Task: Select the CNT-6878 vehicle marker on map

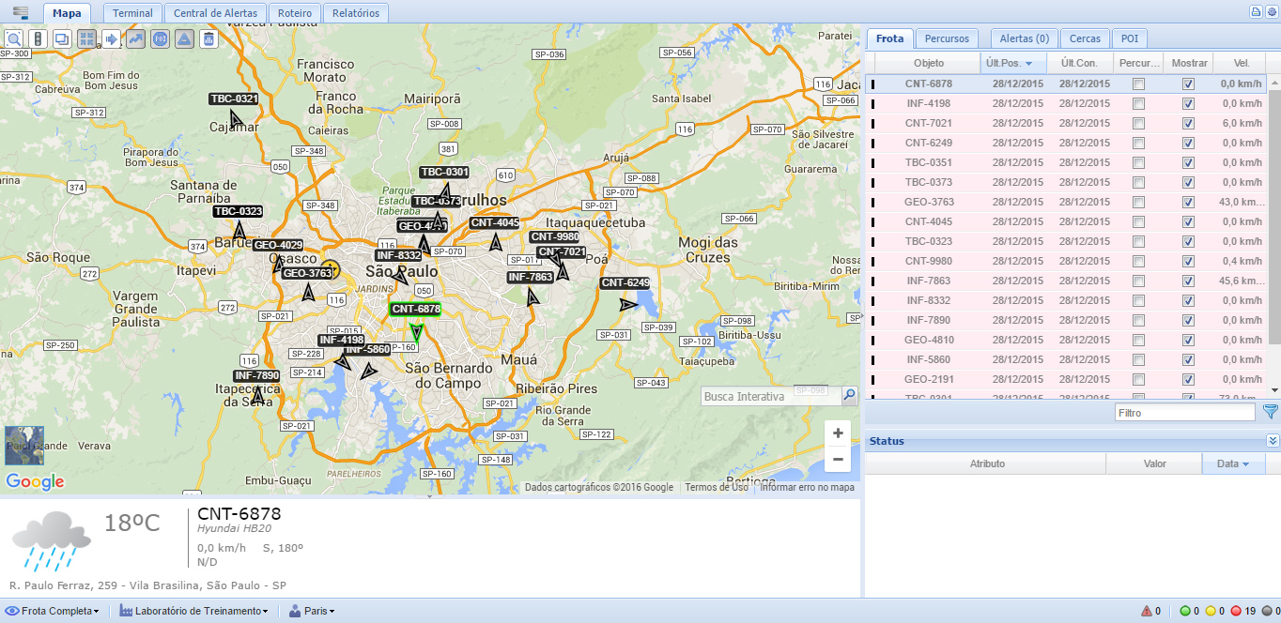Action: click(416, 309)
